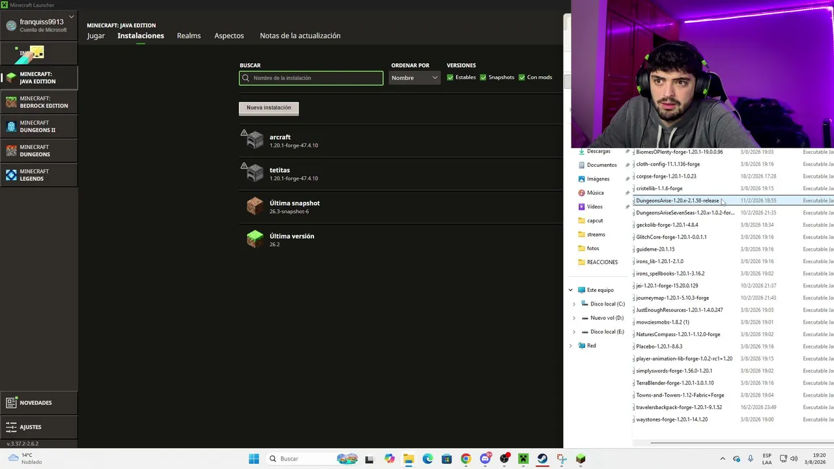Switch to the Notas de la actualización tab
The image size is (834, 469).
coord(300,36)
